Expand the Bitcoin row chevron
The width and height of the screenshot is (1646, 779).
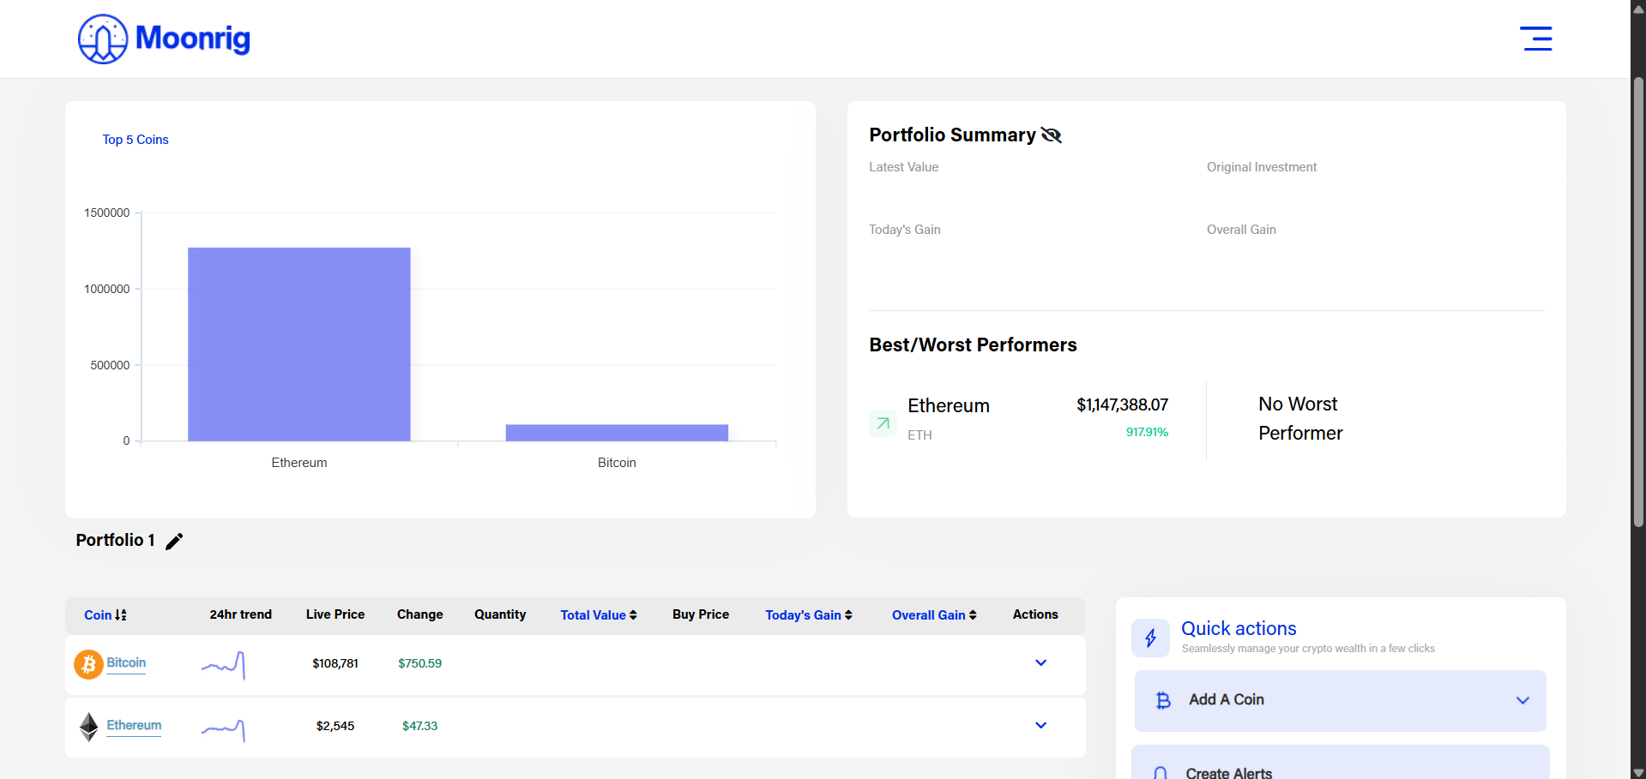coord(1040,662)
